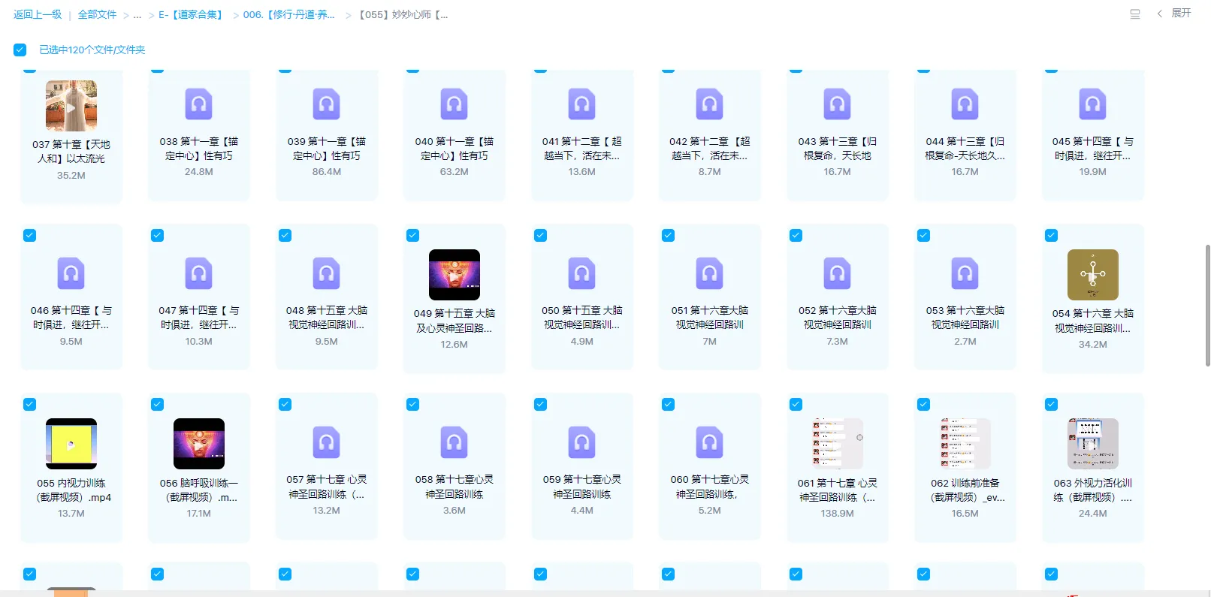Viewport: 1211px width, 597px height.
Task: Open thumbnail 056 脑呼吸训练
Action: click(x=199, y=444)
